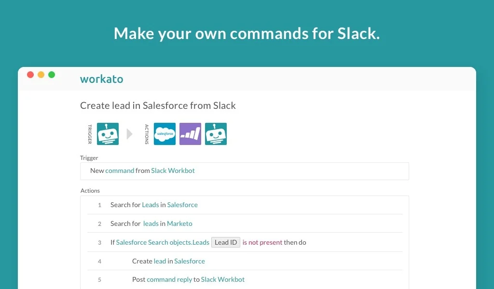This screenshot has width=494, height=289.
Task: Click the Salesforce Search objects.Leads link
Action: 164,242
